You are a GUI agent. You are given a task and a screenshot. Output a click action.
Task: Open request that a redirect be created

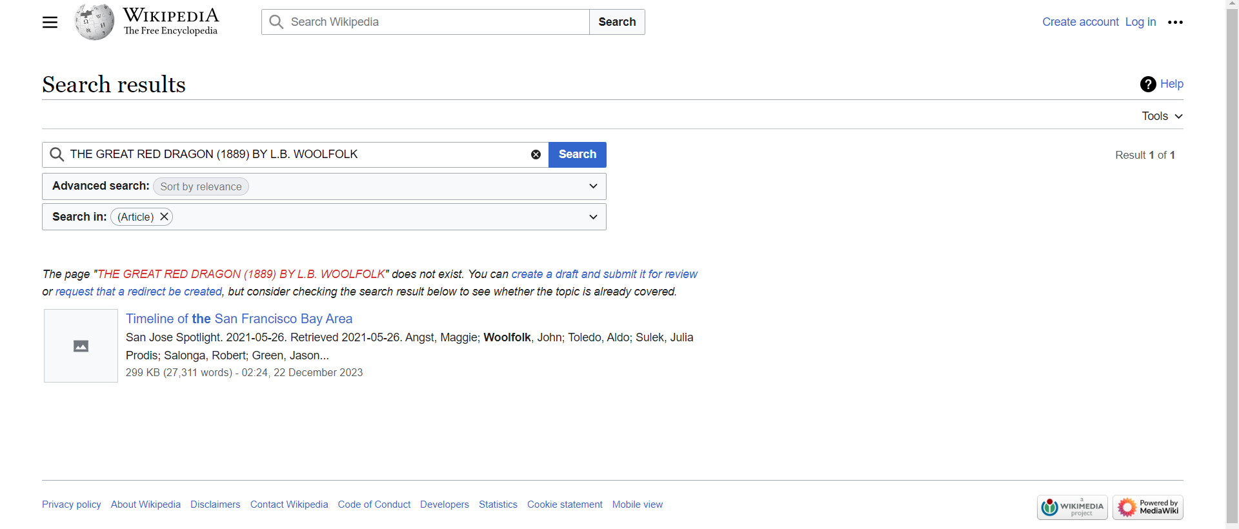pyautogui.click(x=139, y=292)
